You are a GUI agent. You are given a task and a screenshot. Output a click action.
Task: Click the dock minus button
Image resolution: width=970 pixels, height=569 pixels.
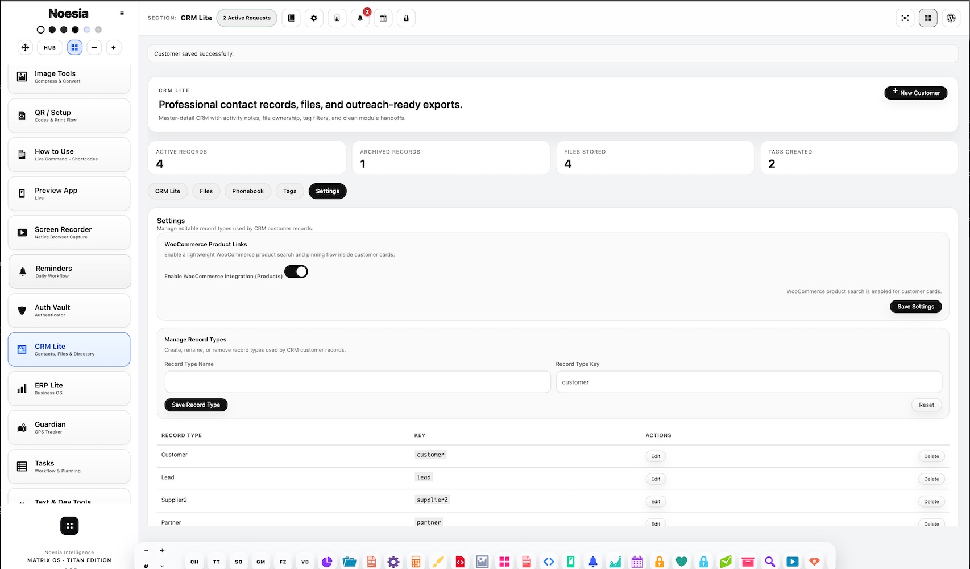[146, 550]
